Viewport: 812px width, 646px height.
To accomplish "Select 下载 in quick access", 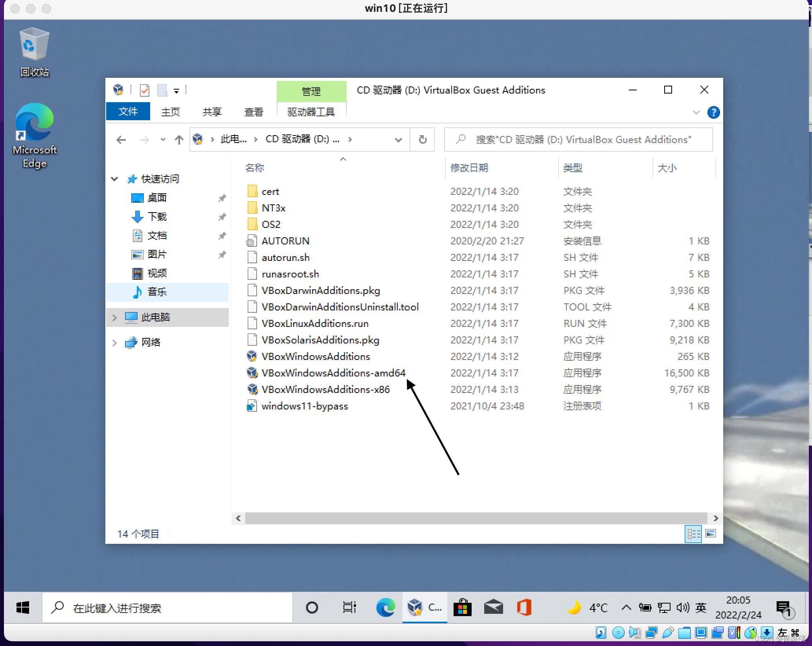I will coord(157,217).
